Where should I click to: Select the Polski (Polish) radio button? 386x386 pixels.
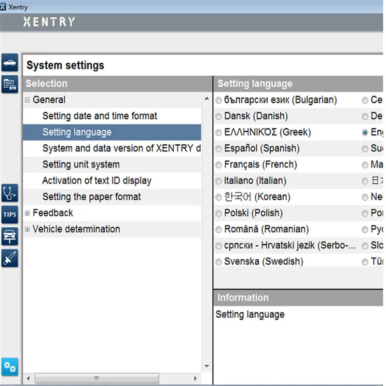[x=219, y=213]
